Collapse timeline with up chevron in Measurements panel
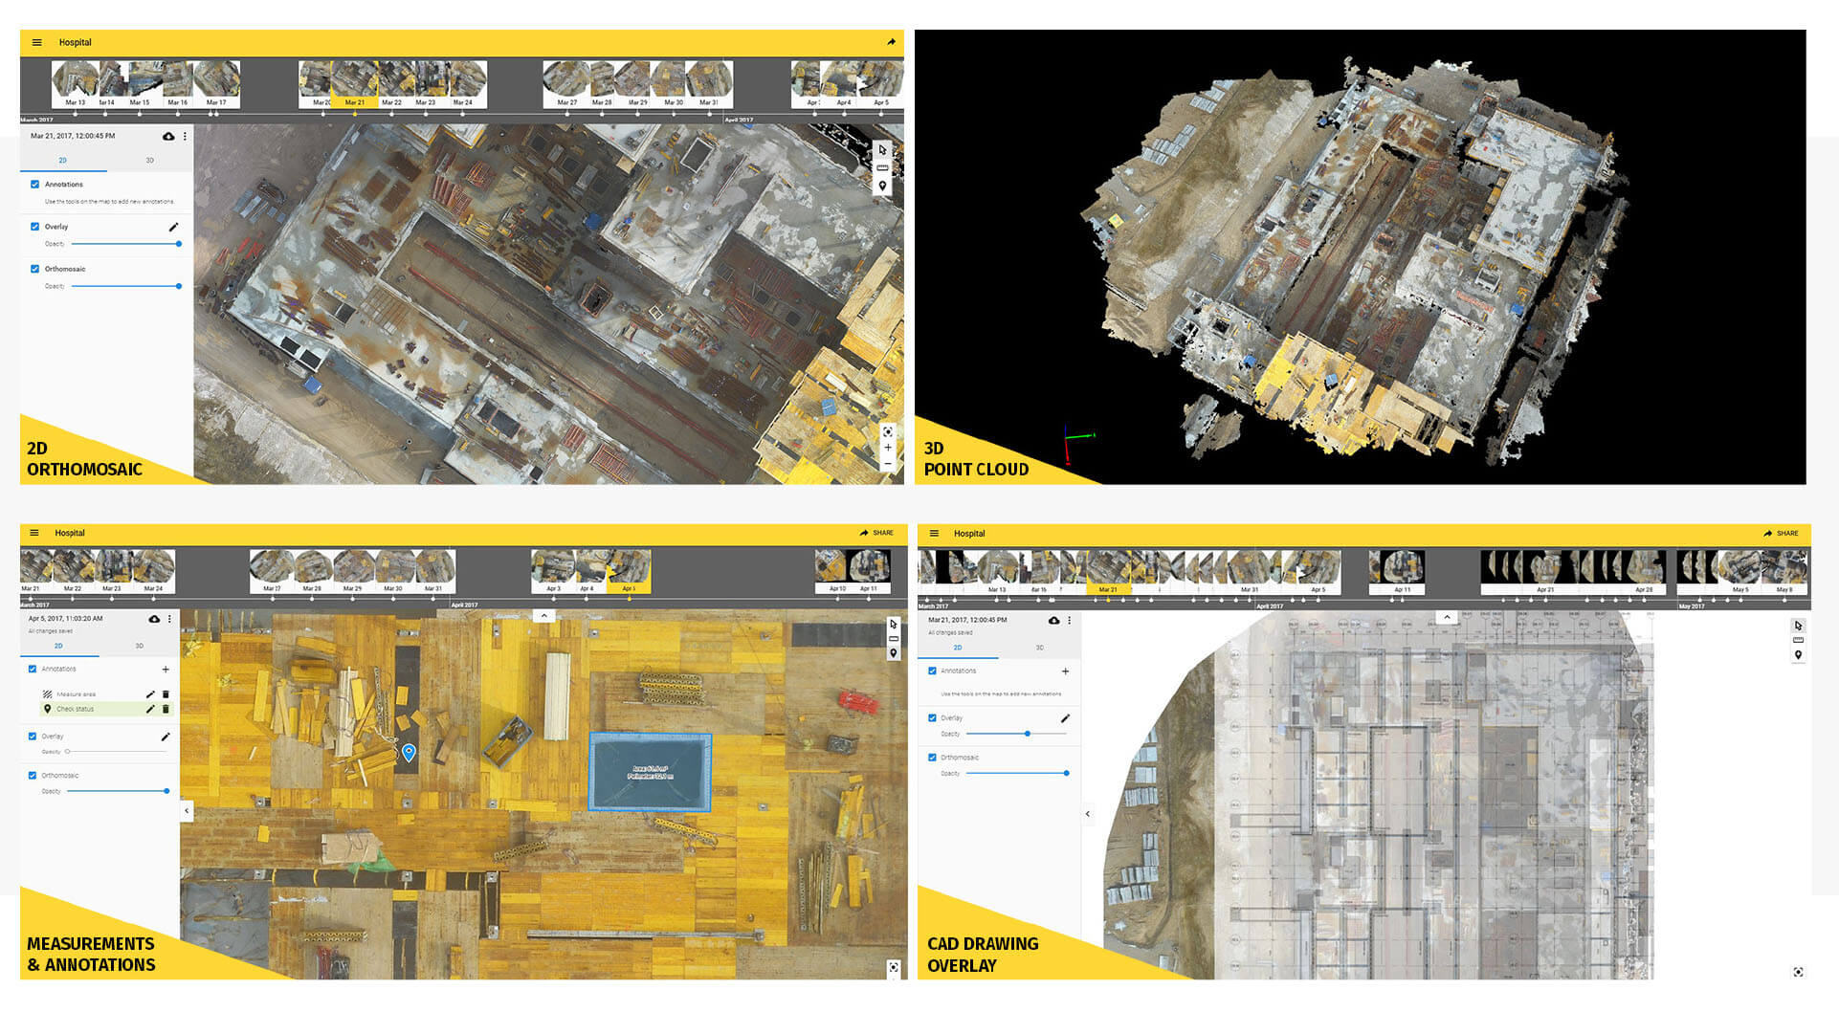 coord(543,616)
